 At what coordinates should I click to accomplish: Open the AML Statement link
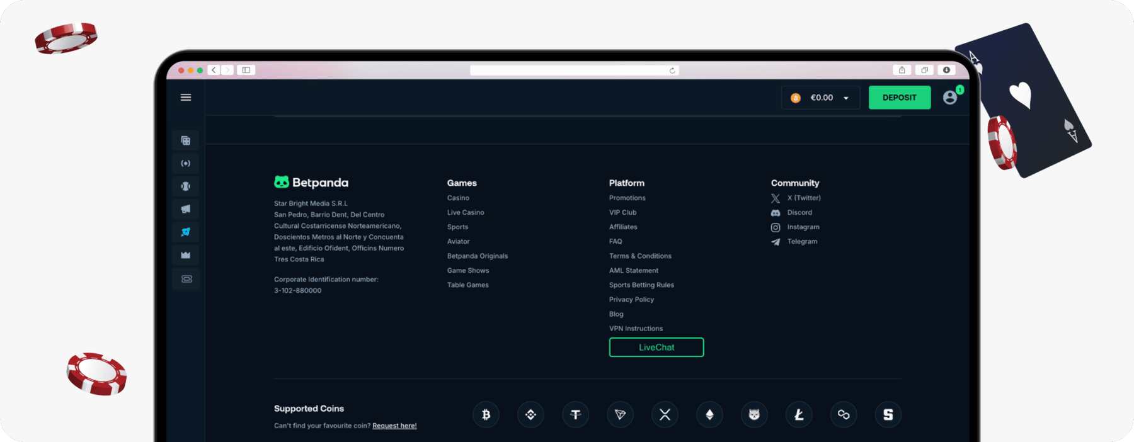[634, 270]
